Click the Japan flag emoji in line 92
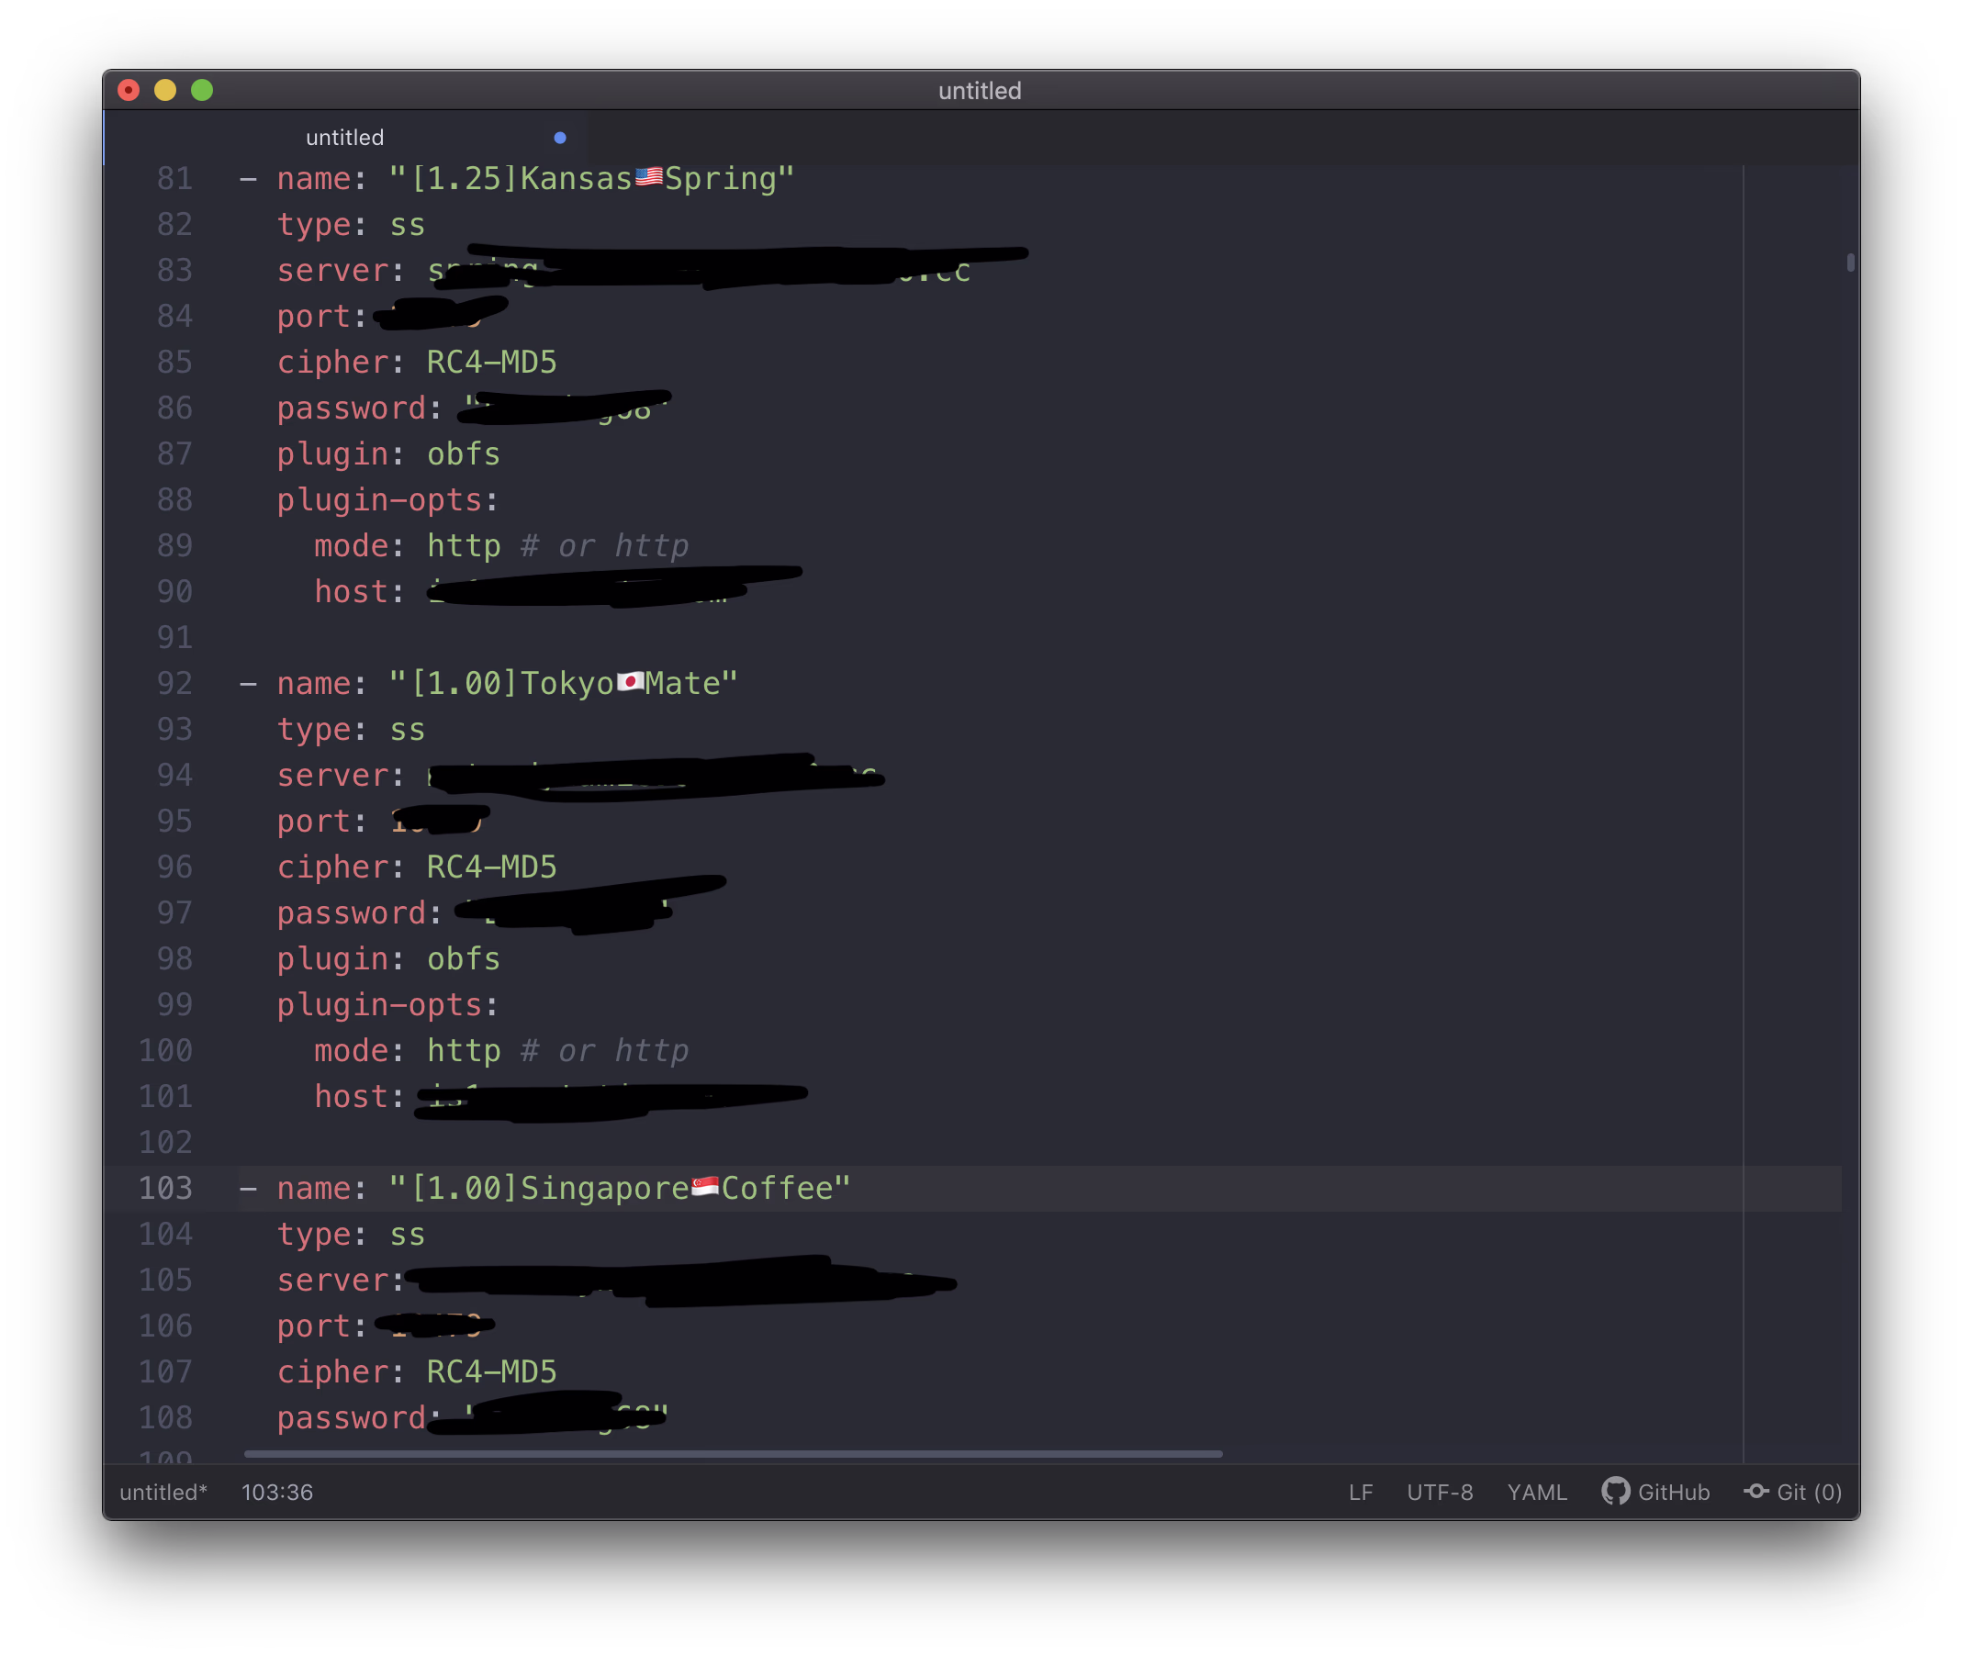The width and height of the screenshot is (1963, 1656). [x=630, y=682]
